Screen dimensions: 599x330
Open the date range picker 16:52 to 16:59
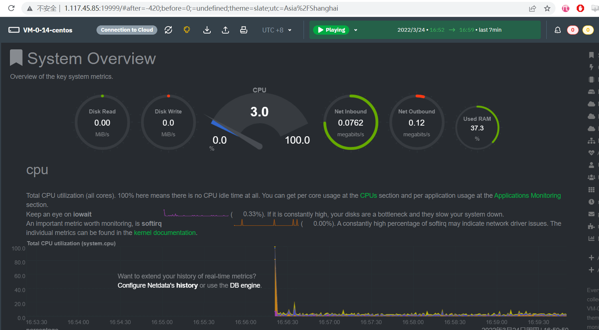click(449, 30)
